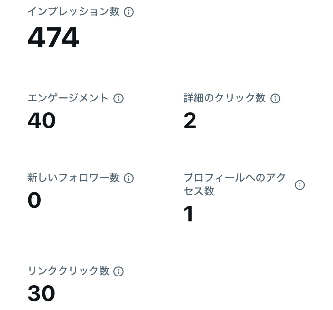Tap the info icon next to 新しいフォロワー数
Image resolution: width=333 pixels, height=310 pixels.
[x=129, y=178]
